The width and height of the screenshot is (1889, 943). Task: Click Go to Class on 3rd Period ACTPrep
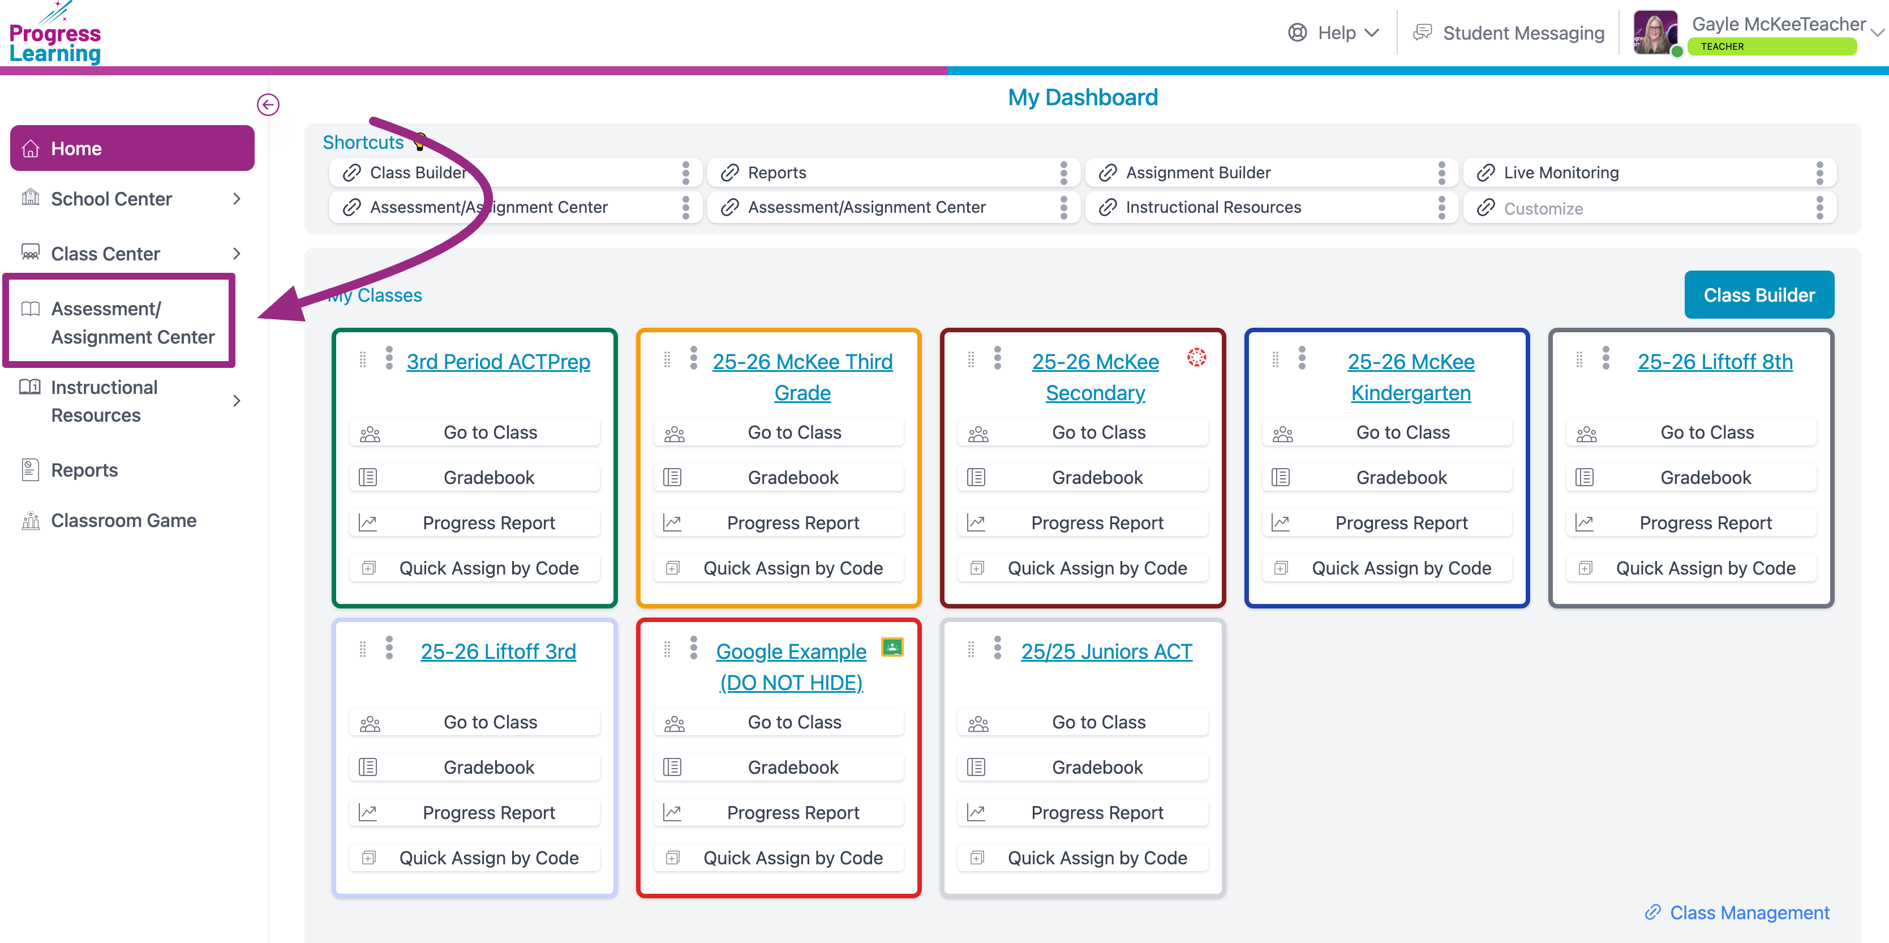474,432
